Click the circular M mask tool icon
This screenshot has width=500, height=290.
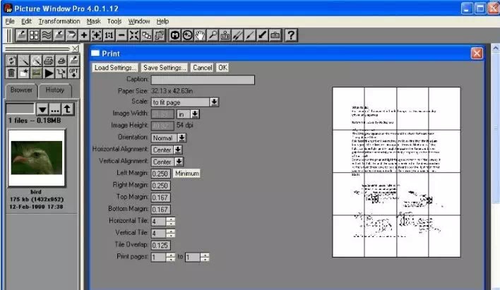click(x=174, y=35)
